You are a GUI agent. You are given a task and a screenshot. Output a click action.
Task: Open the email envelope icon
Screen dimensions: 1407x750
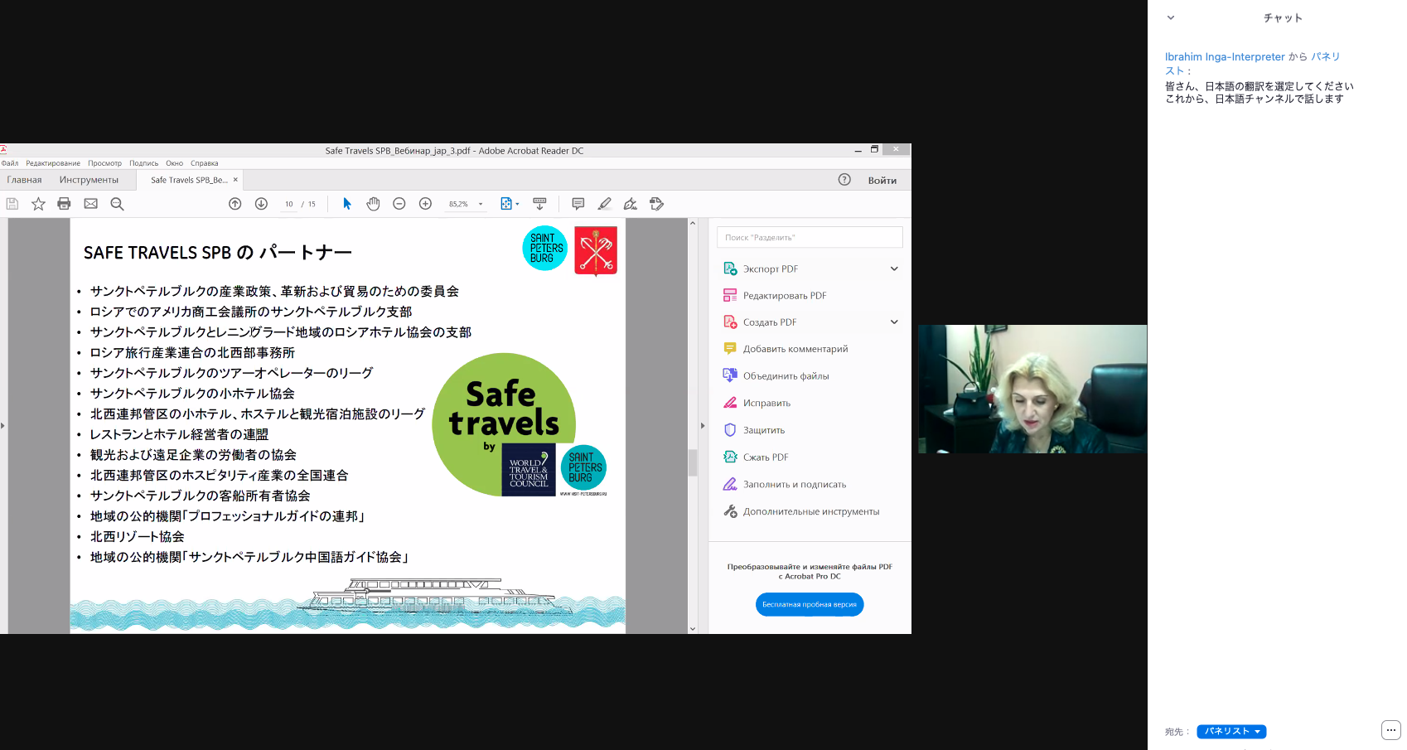pos(91,204)
